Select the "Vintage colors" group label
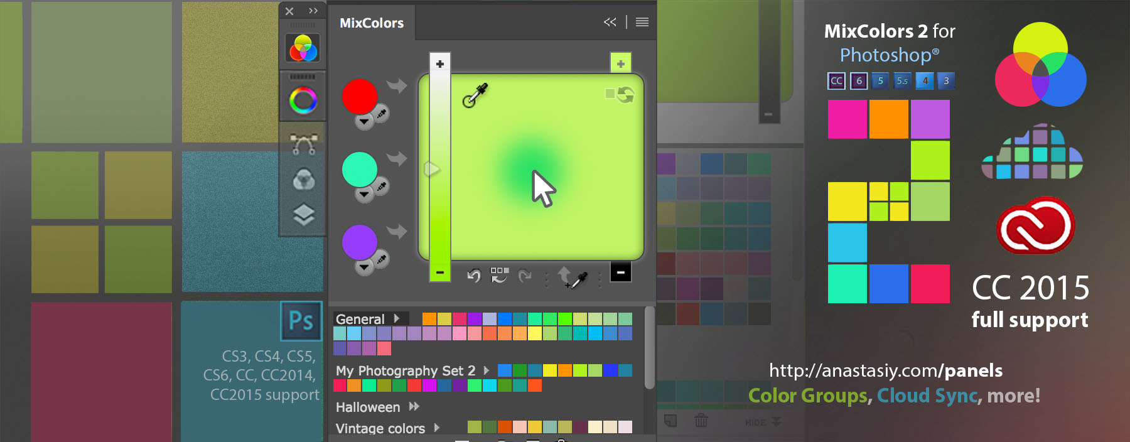This screenshot has height=442, width=1130. coord(380,428)
